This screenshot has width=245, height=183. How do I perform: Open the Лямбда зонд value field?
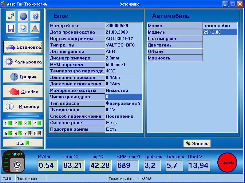tap(124, 110)
